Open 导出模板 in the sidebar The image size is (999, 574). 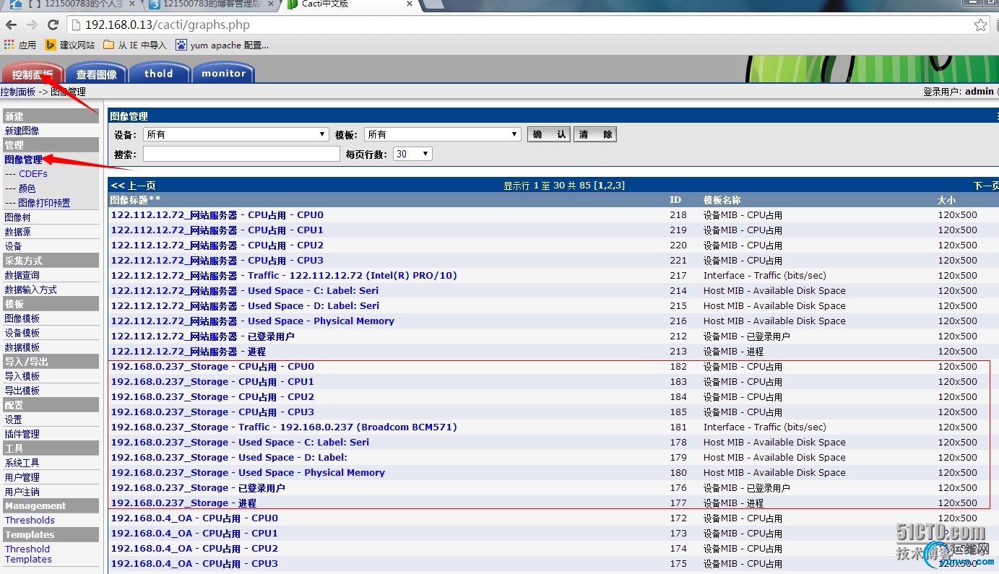[22, 391]
